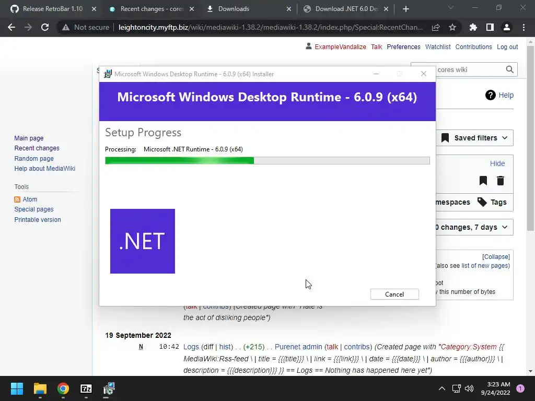The image size is (535, 401).
Task: Minimize the Desktop Runtime installer window
Action: (x=376, y=74)
